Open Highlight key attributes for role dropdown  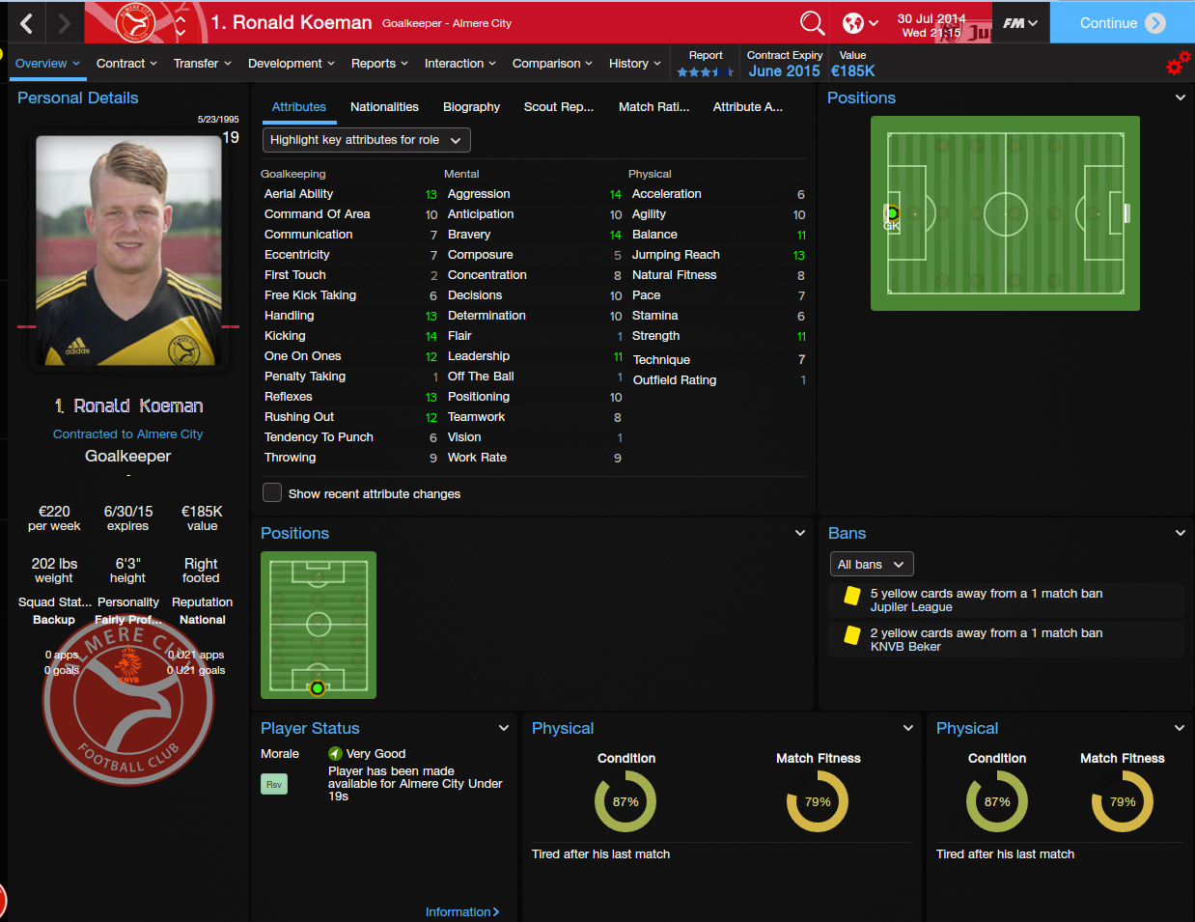tap(367, 140)
